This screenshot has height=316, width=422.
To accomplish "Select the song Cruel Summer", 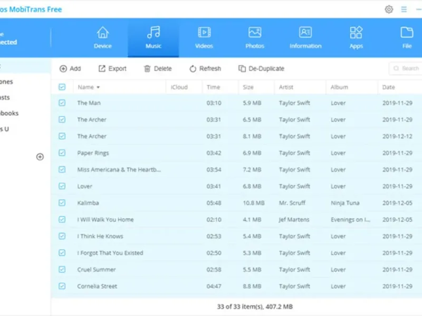I will point(97,270).
